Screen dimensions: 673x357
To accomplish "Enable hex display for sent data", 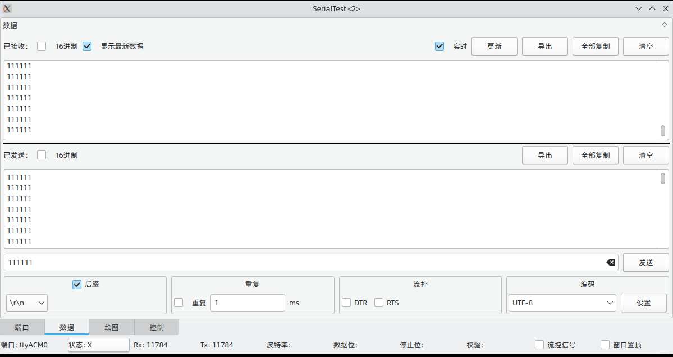I will [x=42, y=155].
